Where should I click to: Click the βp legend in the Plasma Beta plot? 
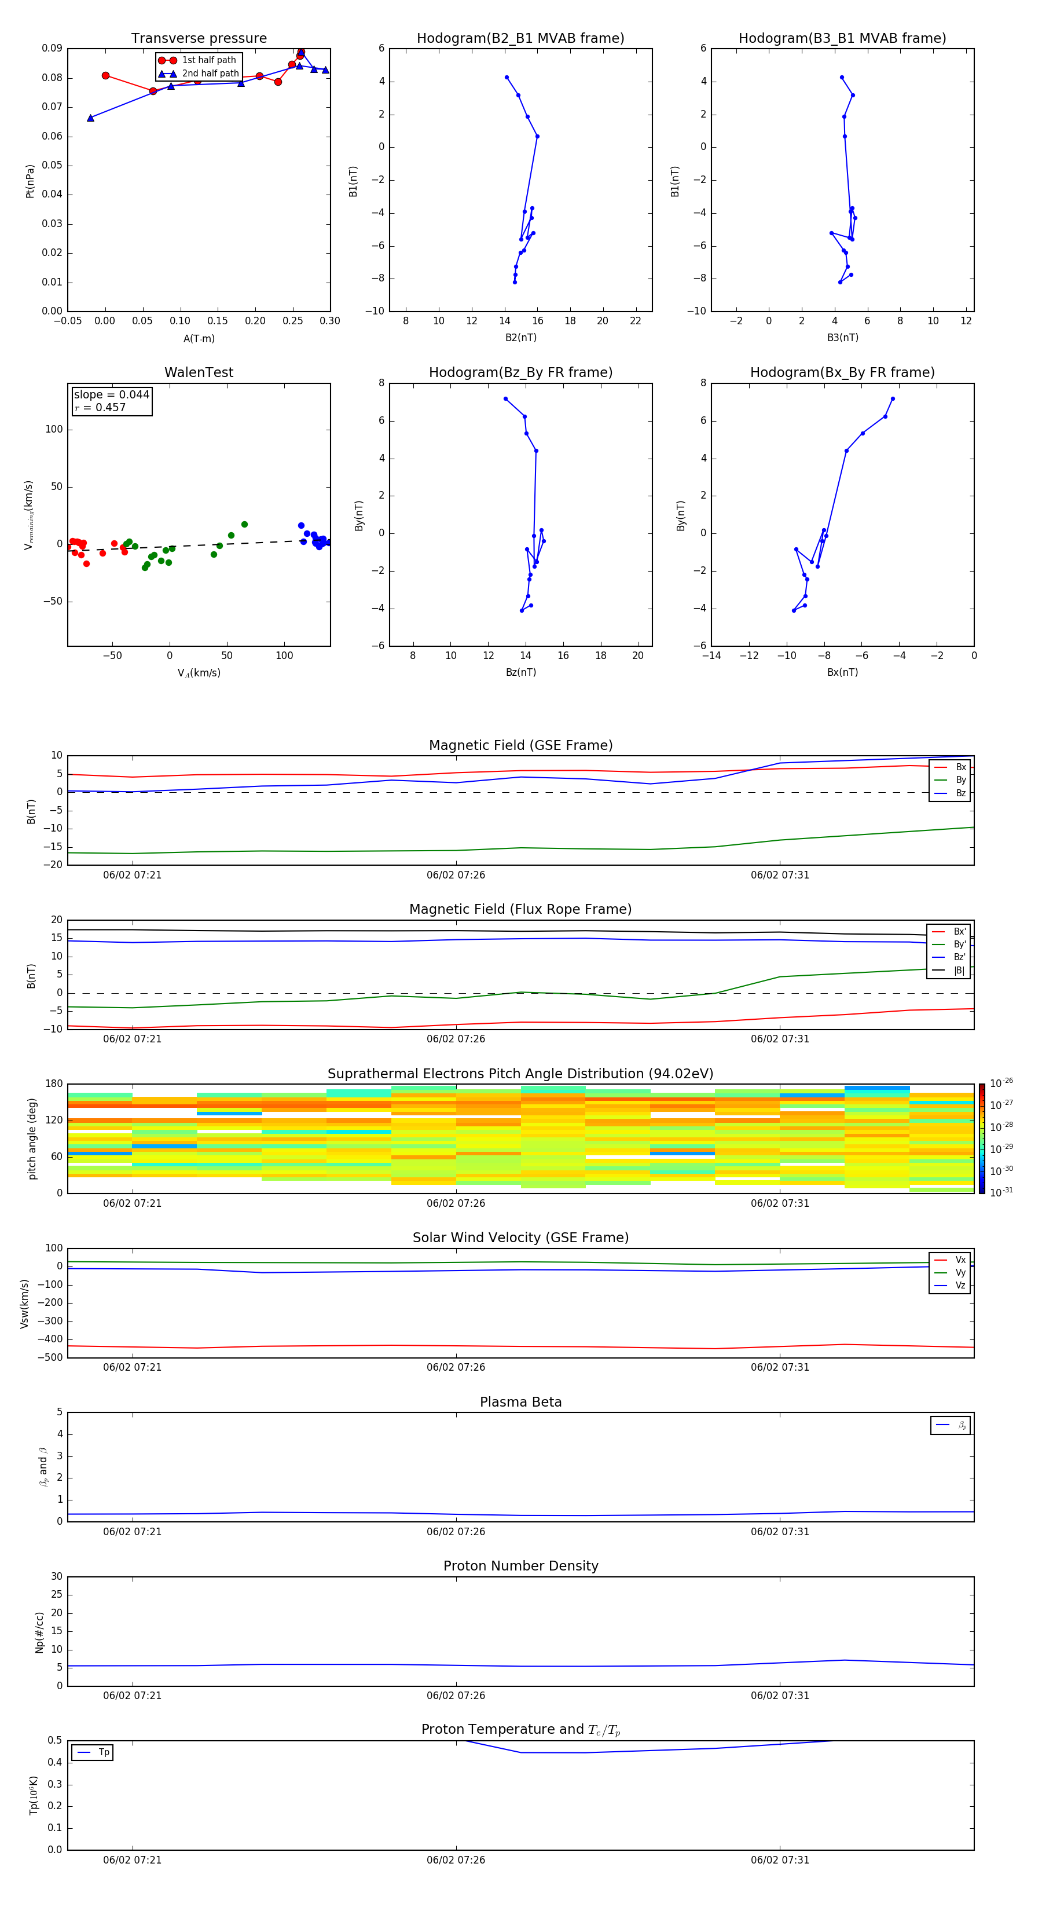951,1425
